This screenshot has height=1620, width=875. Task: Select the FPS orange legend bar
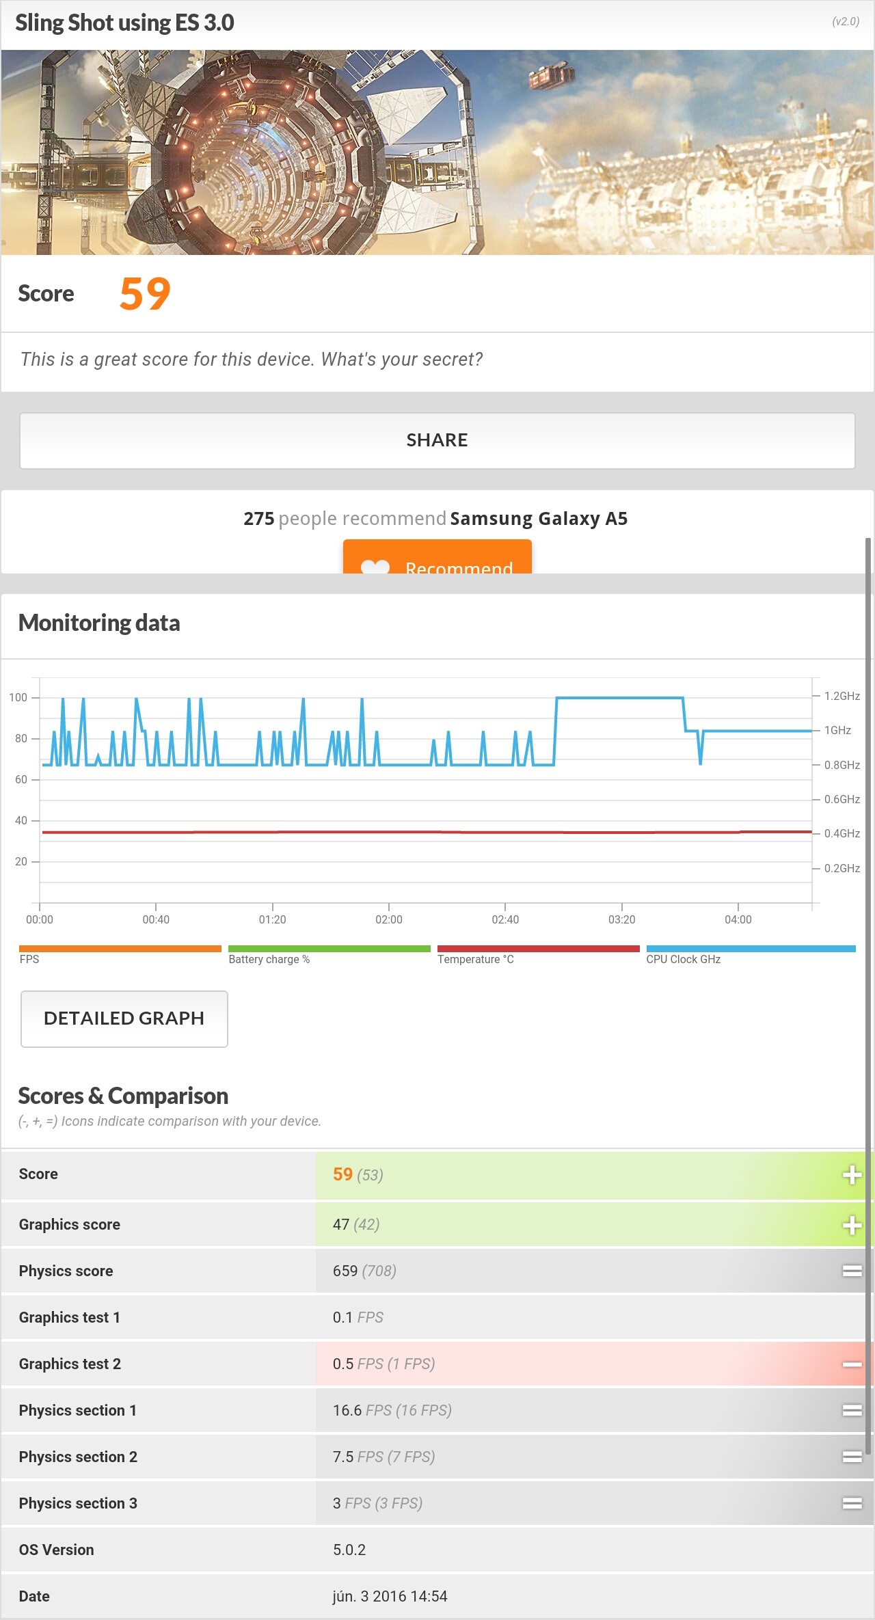click(x=120, y=949)
